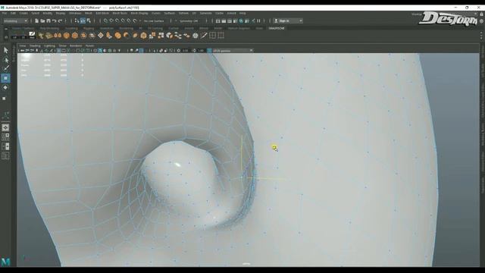Toggle Wireframe on Shaded display
485x273 pixels.
[109, 50]
